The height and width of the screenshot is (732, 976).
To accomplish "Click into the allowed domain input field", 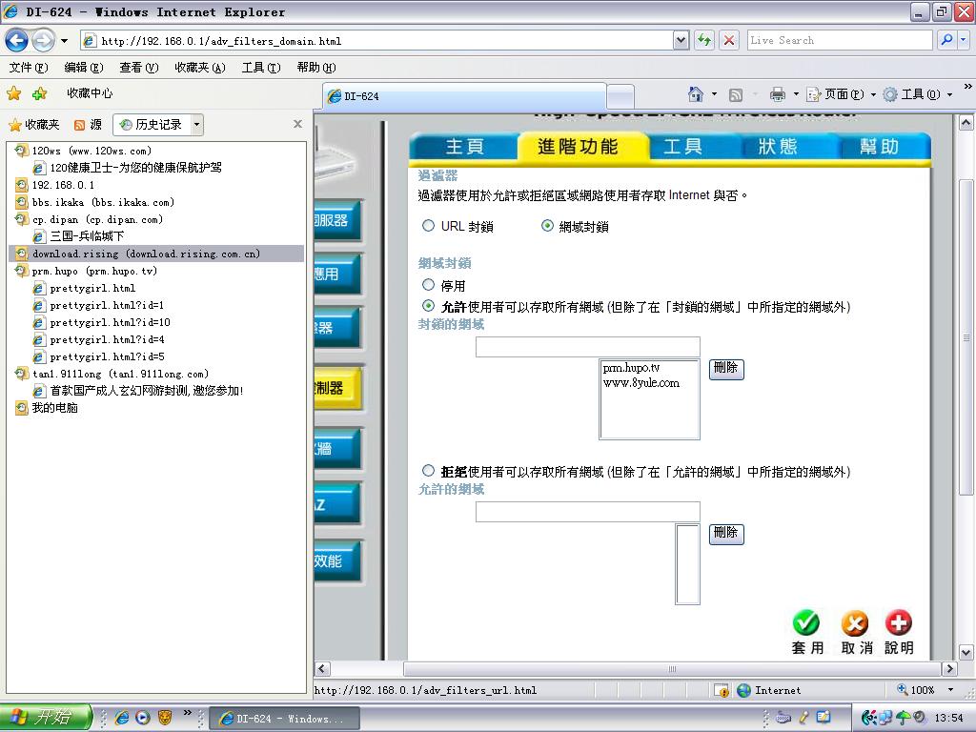I will 587,512.
